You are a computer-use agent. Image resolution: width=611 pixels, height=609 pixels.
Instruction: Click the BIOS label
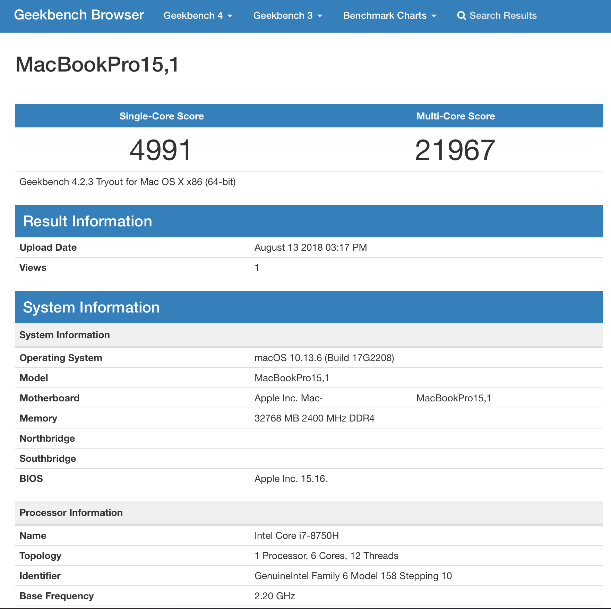(31, 478)
